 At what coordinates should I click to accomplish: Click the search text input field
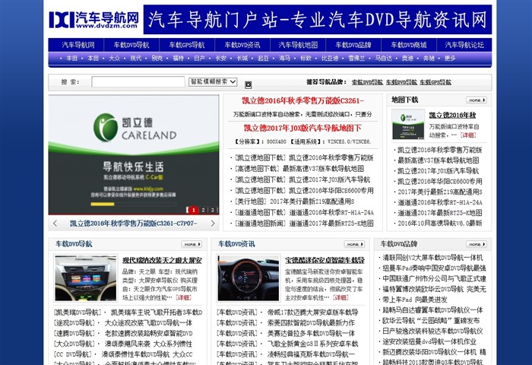tap(138, 81)
